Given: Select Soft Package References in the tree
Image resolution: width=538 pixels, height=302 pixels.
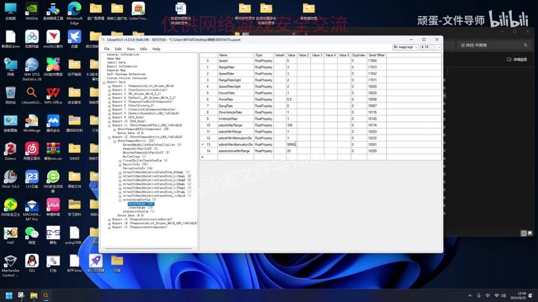Looking at the screenshot, I should (126, 74).
